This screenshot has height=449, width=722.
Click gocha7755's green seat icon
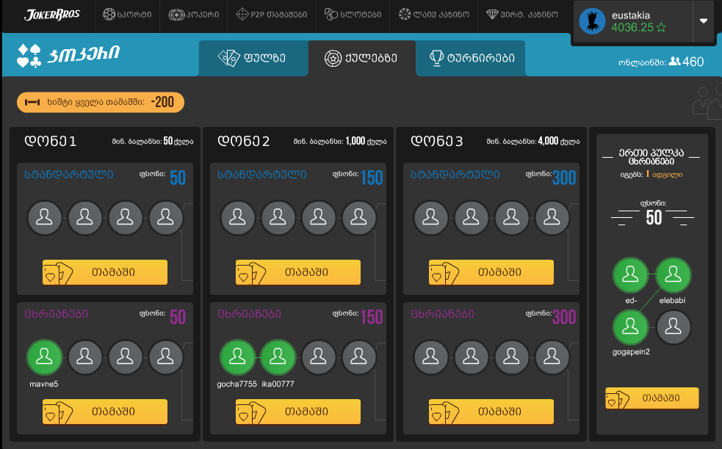[x=237, y=357]
